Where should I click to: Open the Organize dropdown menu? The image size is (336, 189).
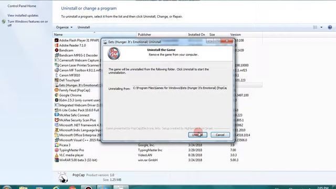click(64, 27)
